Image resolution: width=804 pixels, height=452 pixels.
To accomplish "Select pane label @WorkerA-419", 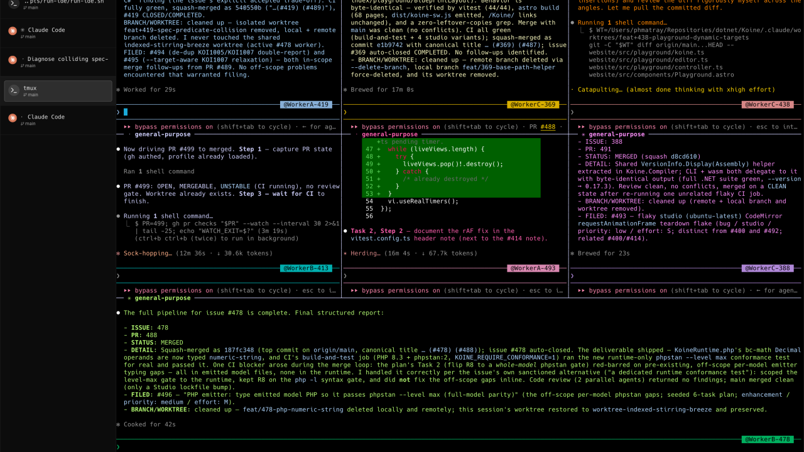I will click(x=307, y=104).
